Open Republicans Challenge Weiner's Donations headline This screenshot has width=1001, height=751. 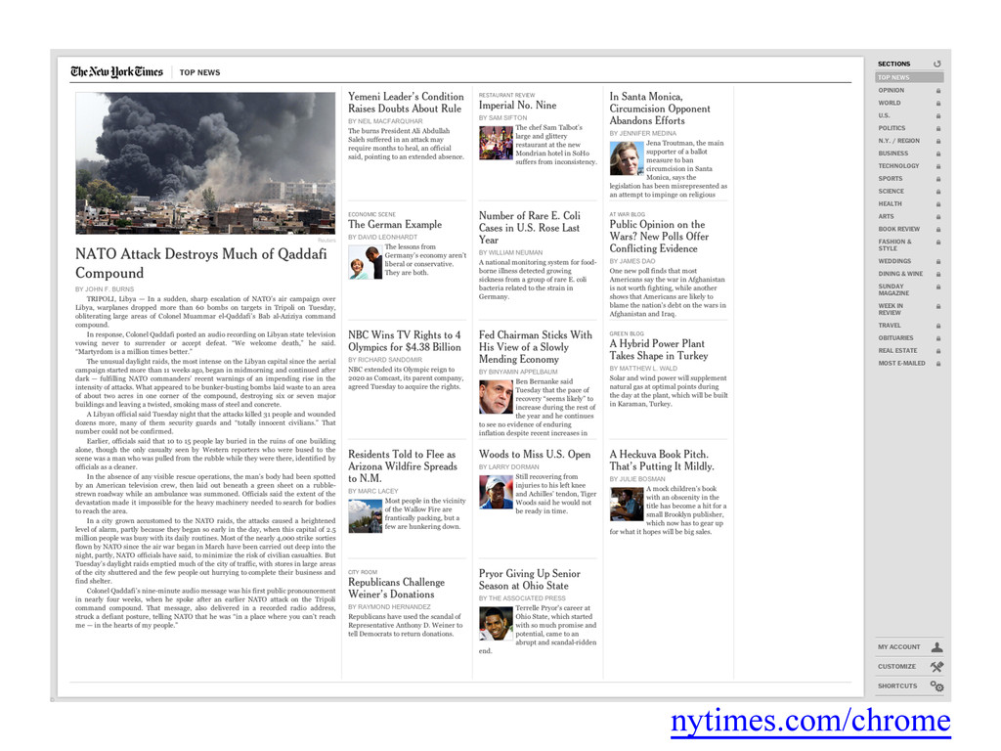click(x=397, y=588)
